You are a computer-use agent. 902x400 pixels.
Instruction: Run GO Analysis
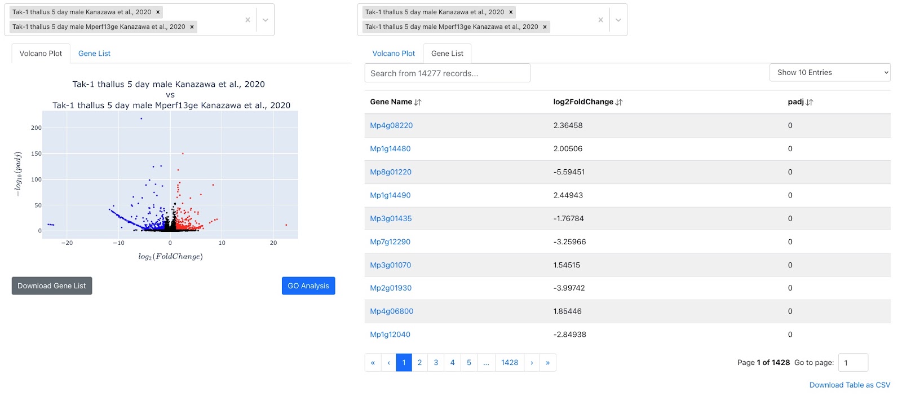(308, 286)
